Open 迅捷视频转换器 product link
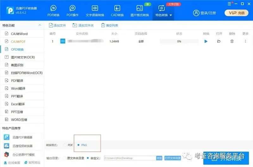Image resolution: width=253 pixels, height=167 pixels. 18,146
